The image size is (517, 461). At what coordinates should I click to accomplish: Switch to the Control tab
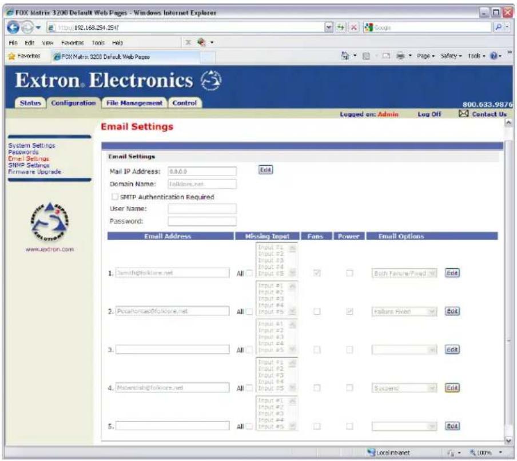[x=185, y=103]
